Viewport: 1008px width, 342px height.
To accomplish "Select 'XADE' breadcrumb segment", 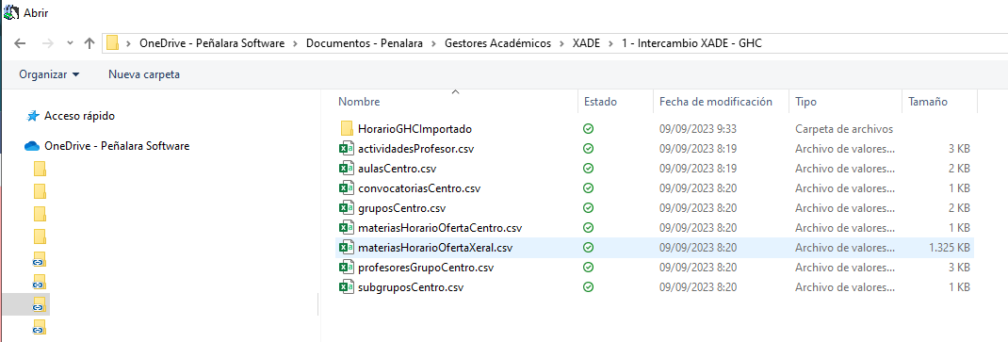I will coord(586,43).
